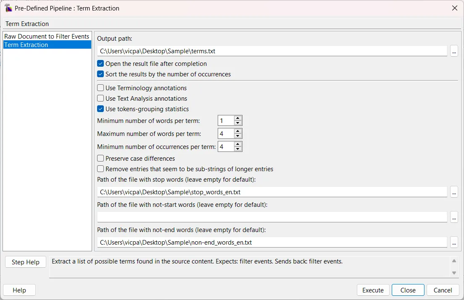Select the Raw Document to Filter Events step

(46, 36)
